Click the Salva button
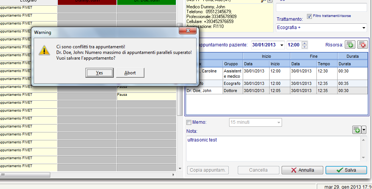The height and width of the screenshot is (189, 372). click(x=346, y=170)
